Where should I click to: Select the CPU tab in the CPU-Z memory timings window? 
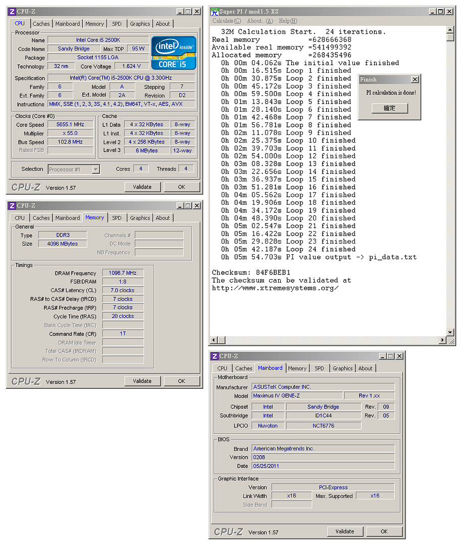pos(20,218)
